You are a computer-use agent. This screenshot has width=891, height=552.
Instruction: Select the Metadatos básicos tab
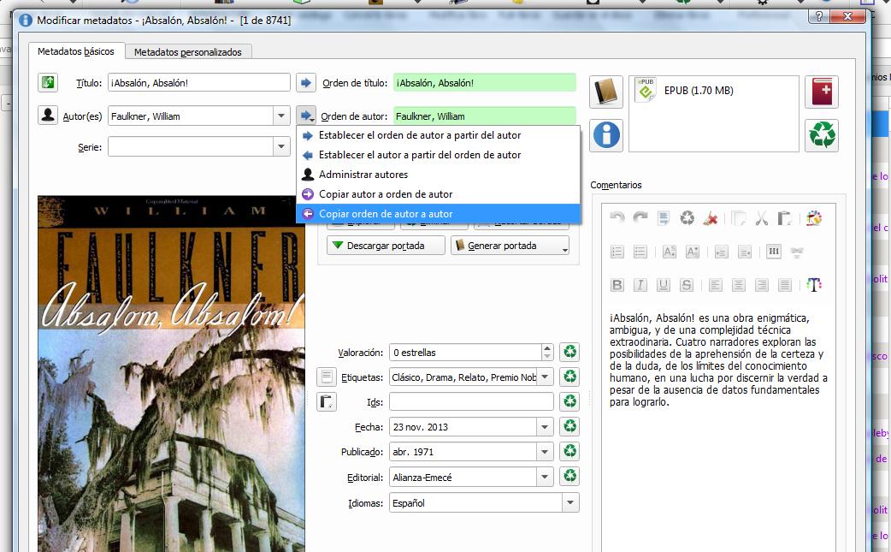click(76, 51)
